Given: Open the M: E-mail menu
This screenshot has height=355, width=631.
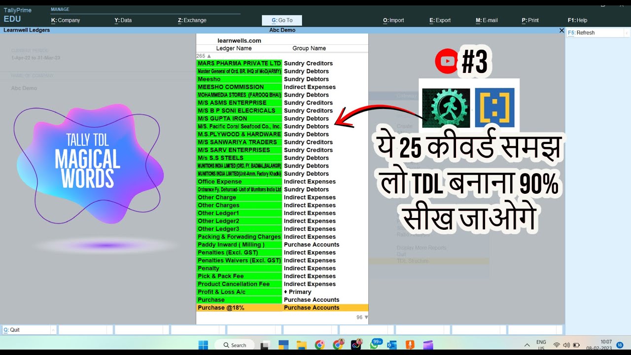Looking at the screenshot, I should tap(487, 20).
